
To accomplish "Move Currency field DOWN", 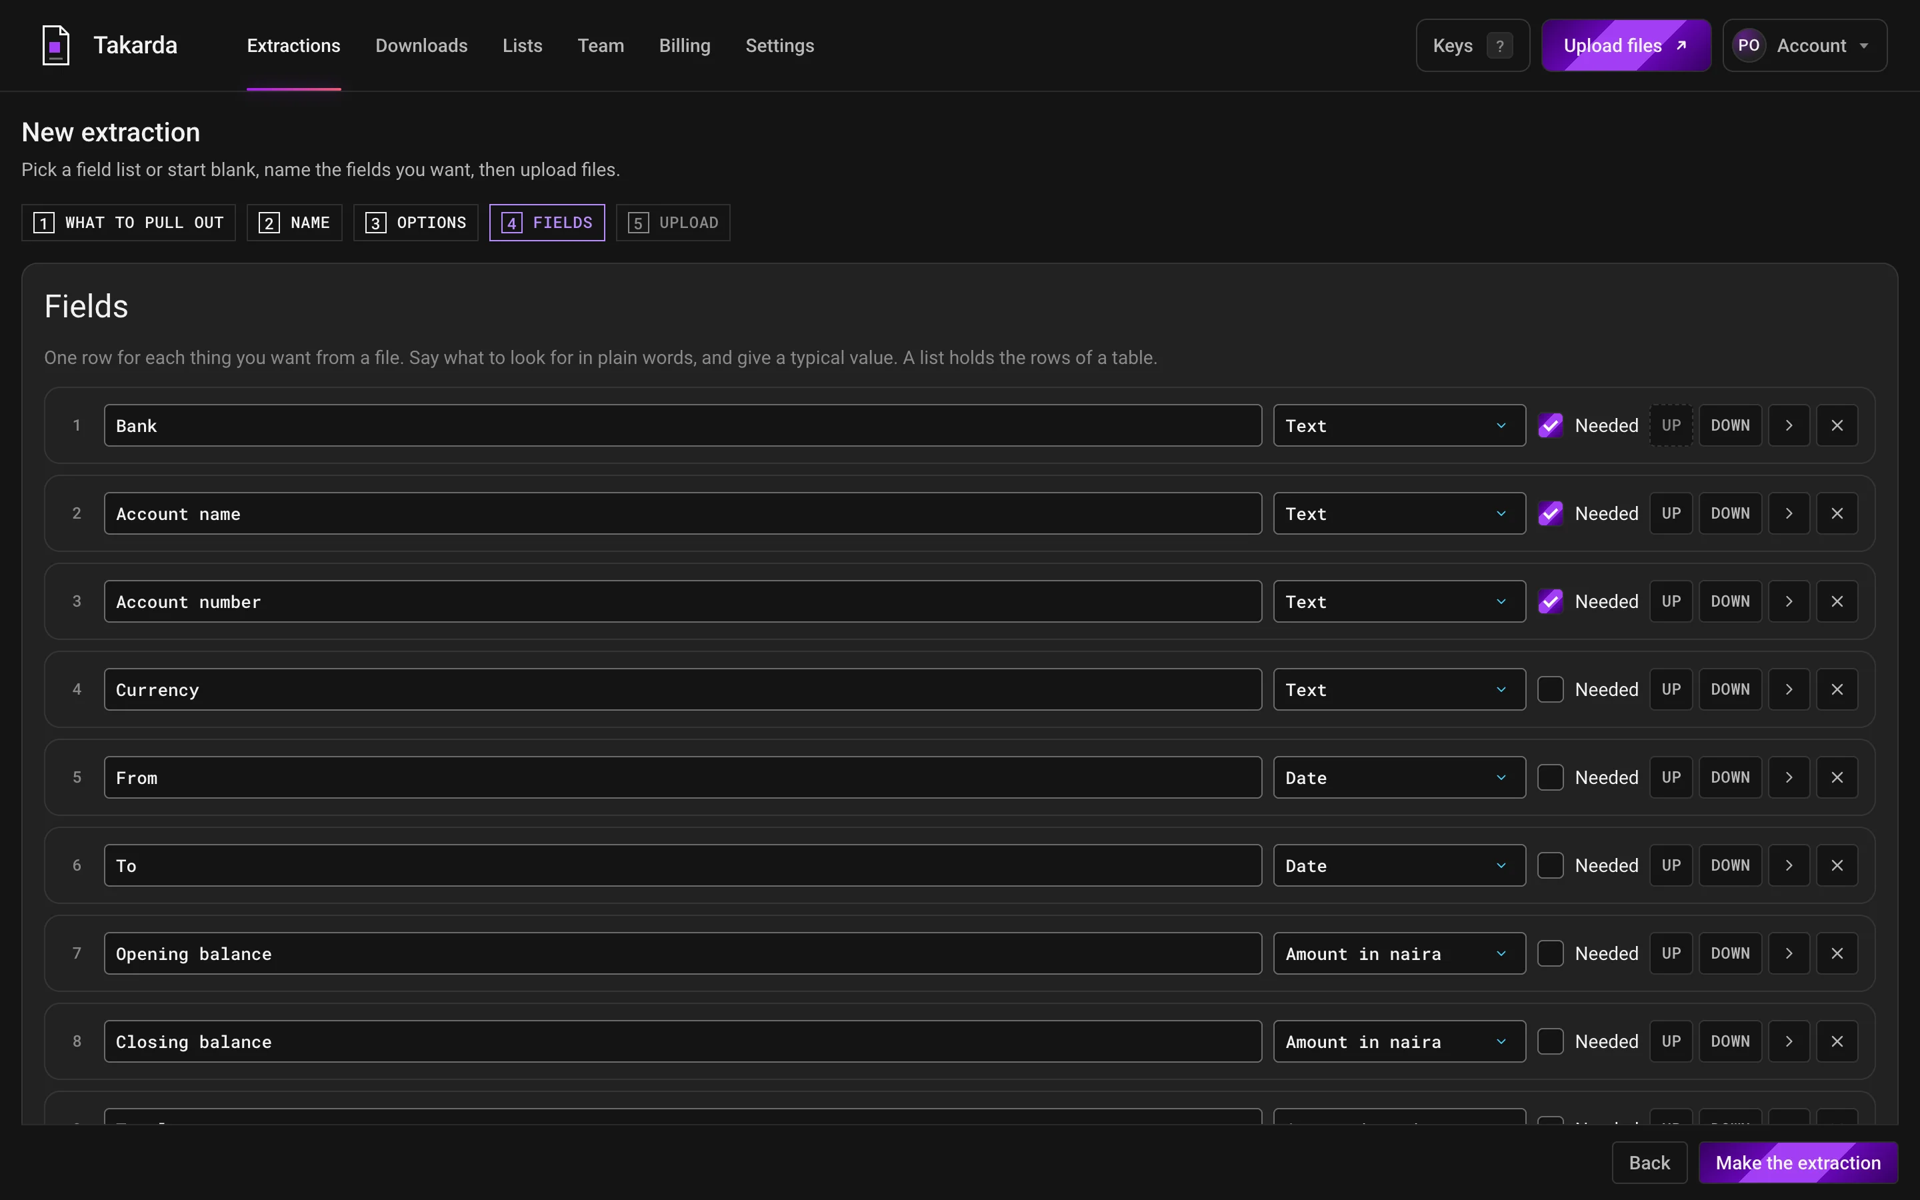I will 1731,690.
